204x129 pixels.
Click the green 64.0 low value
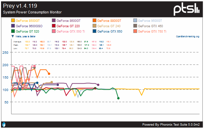[x=86, y=48]
